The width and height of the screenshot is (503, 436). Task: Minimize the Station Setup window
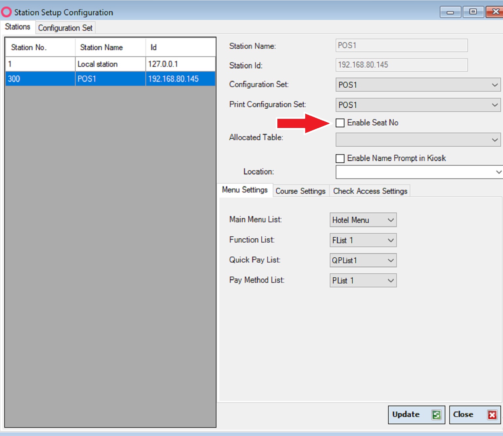(x=450, y=12)
